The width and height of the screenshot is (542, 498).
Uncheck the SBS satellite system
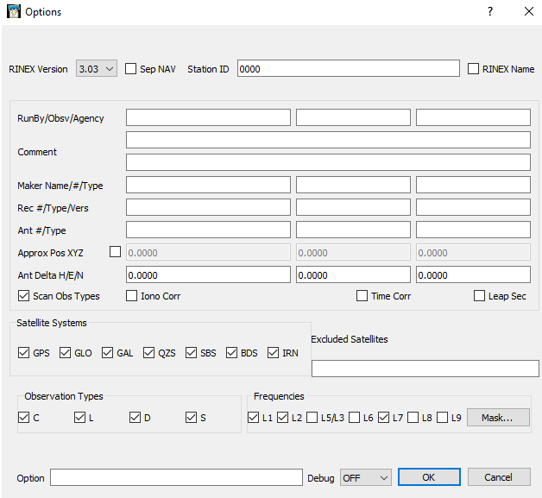(x=191, y=352)
